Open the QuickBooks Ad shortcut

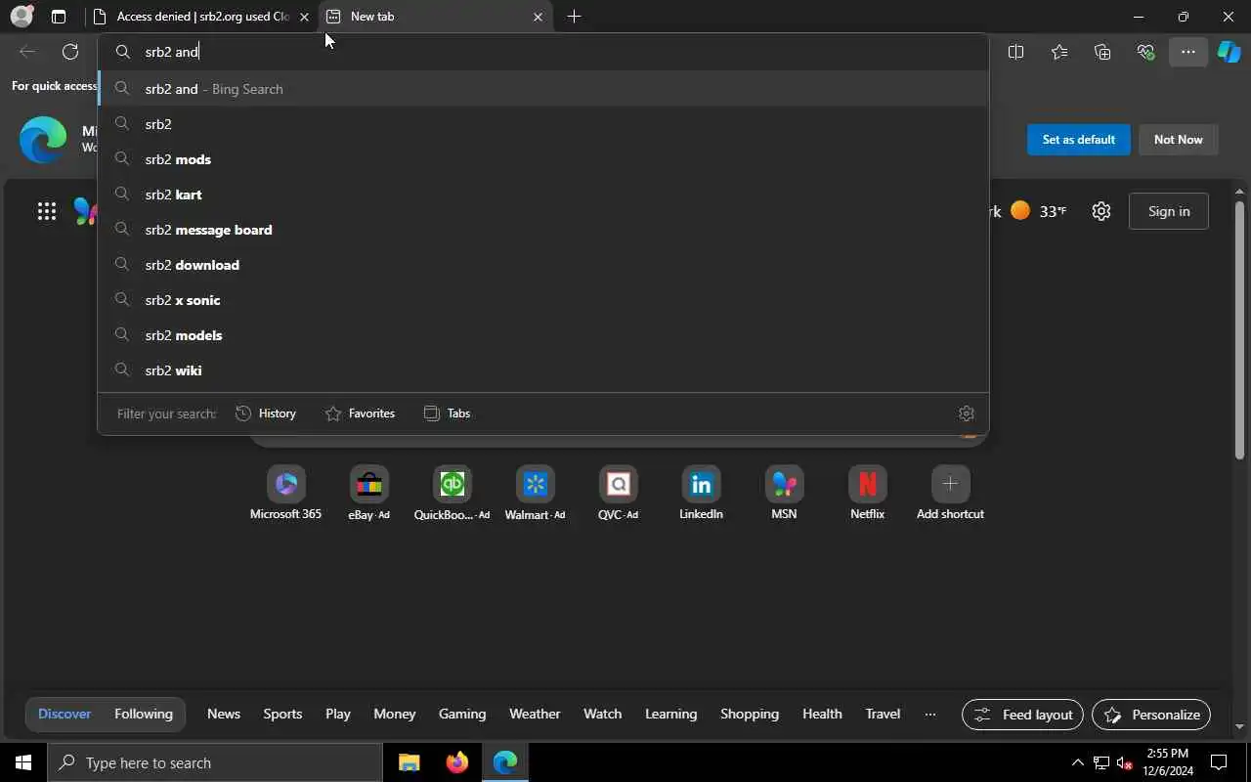(452, 493)
